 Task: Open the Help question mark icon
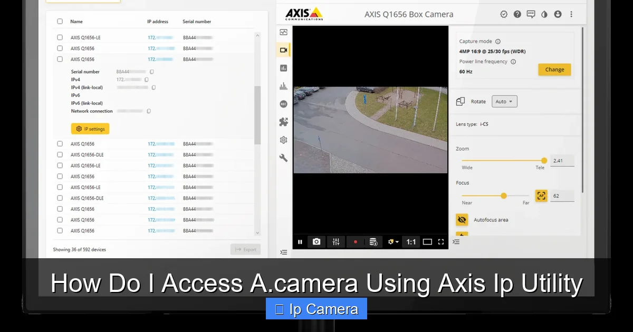click(x=517, y=14)
